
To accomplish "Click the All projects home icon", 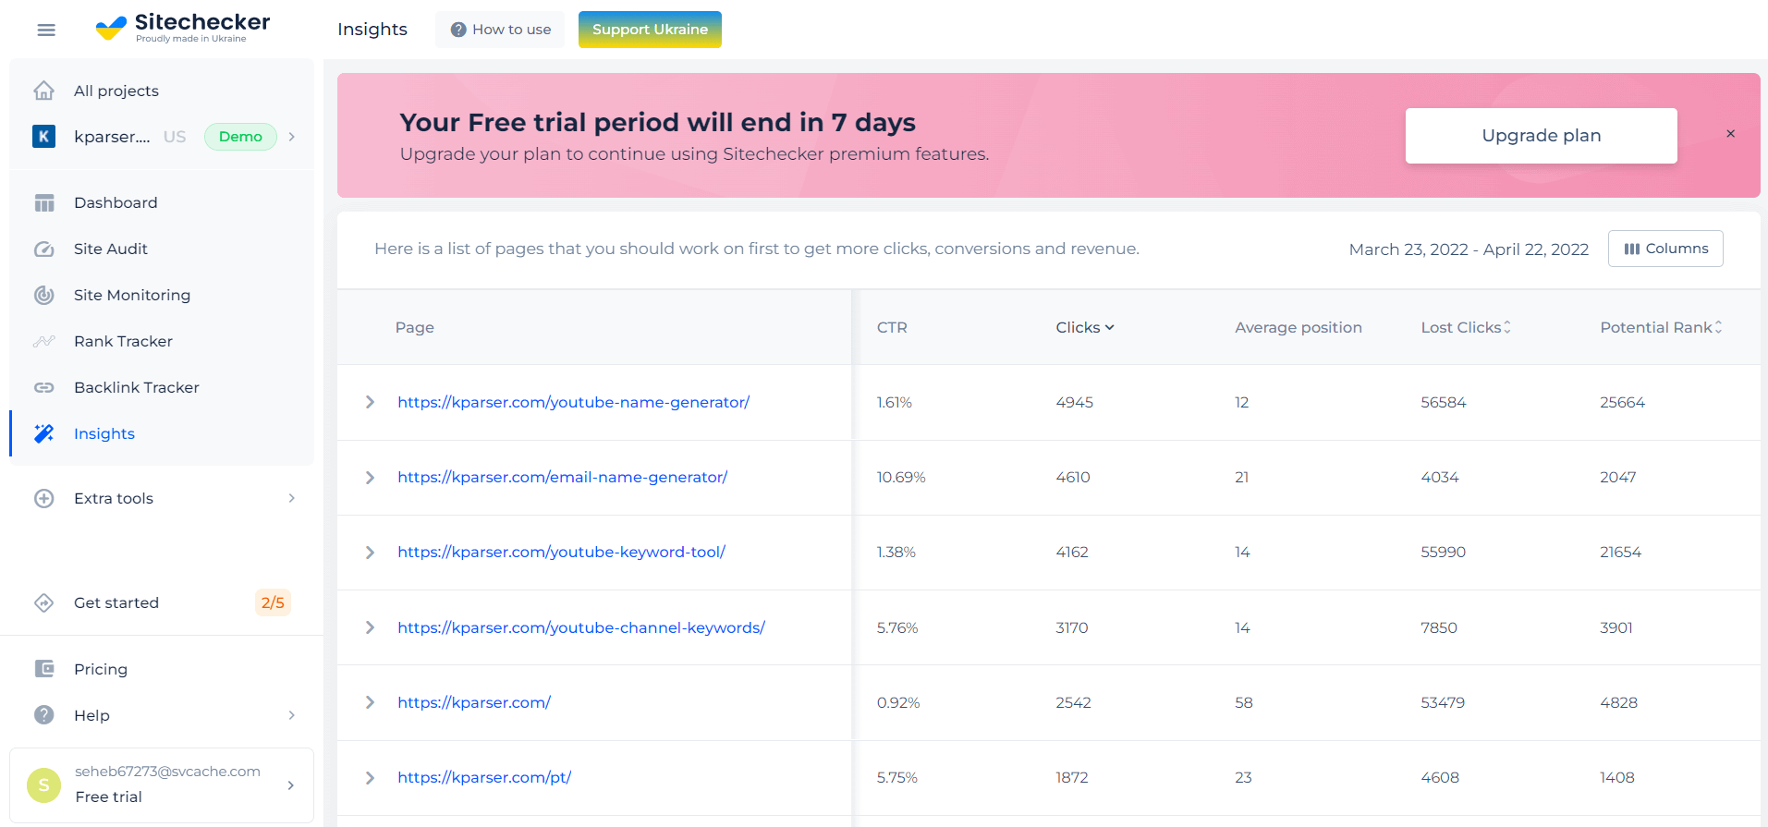I will pyautogui.click(x=43, y=91).
